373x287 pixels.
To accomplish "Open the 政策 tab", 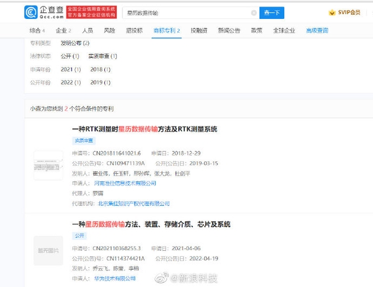I will click(256, 30).
